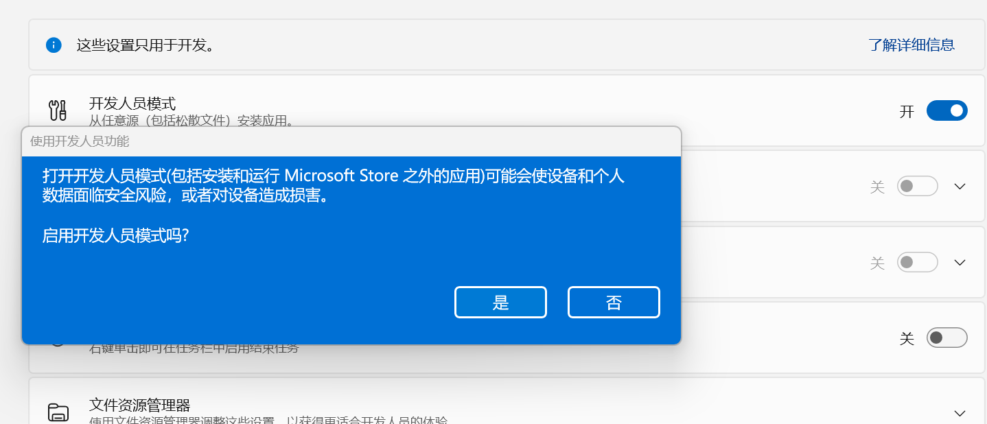Expand the 文件资源管理器 section chevron
Screen dimensions: 987x424
click(x=960, y=412)
